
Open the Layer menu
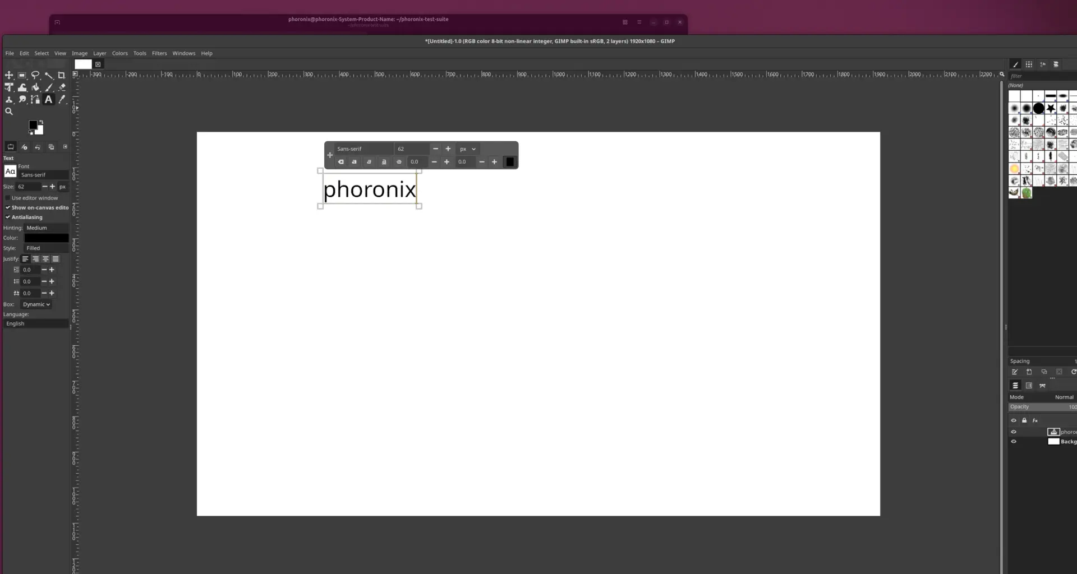tap(99, 53)
